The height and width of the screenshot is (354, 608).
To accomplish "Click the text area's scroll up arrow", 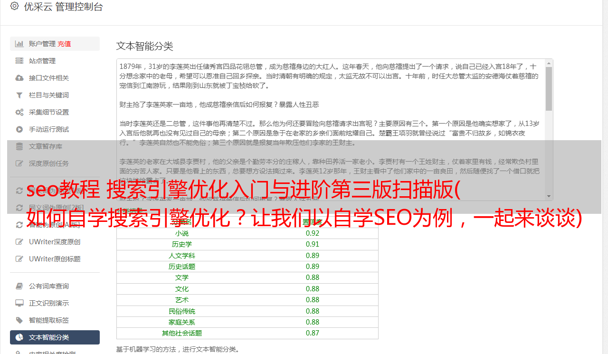I will click(549, 63).
